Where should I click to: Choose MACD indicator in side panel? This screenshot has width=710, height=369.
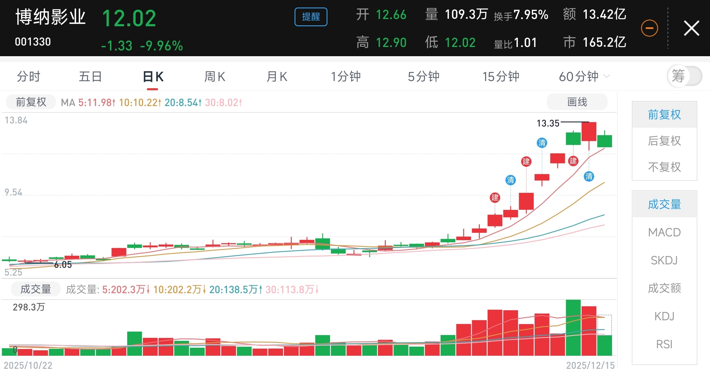(664, 232)
